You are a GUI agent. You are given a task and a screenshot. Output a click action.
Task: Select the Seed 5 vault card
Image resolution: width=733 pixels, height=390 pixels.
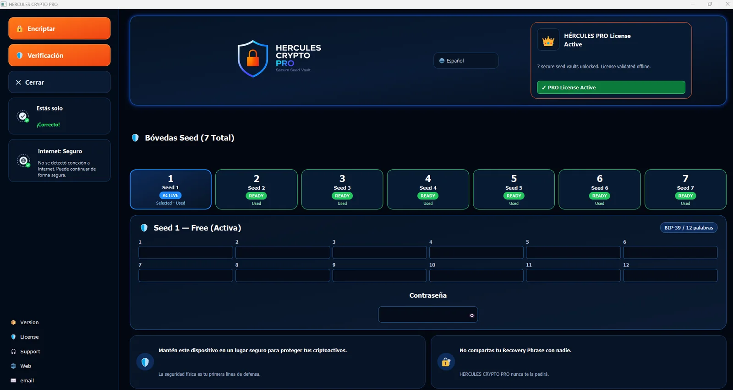coord(514,189)
